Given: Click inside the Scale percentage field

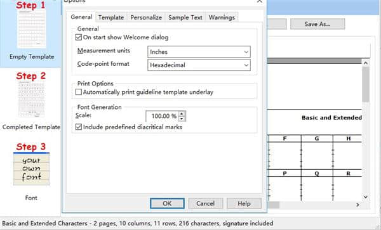Looking at the screenshot, I should point(163,116).
